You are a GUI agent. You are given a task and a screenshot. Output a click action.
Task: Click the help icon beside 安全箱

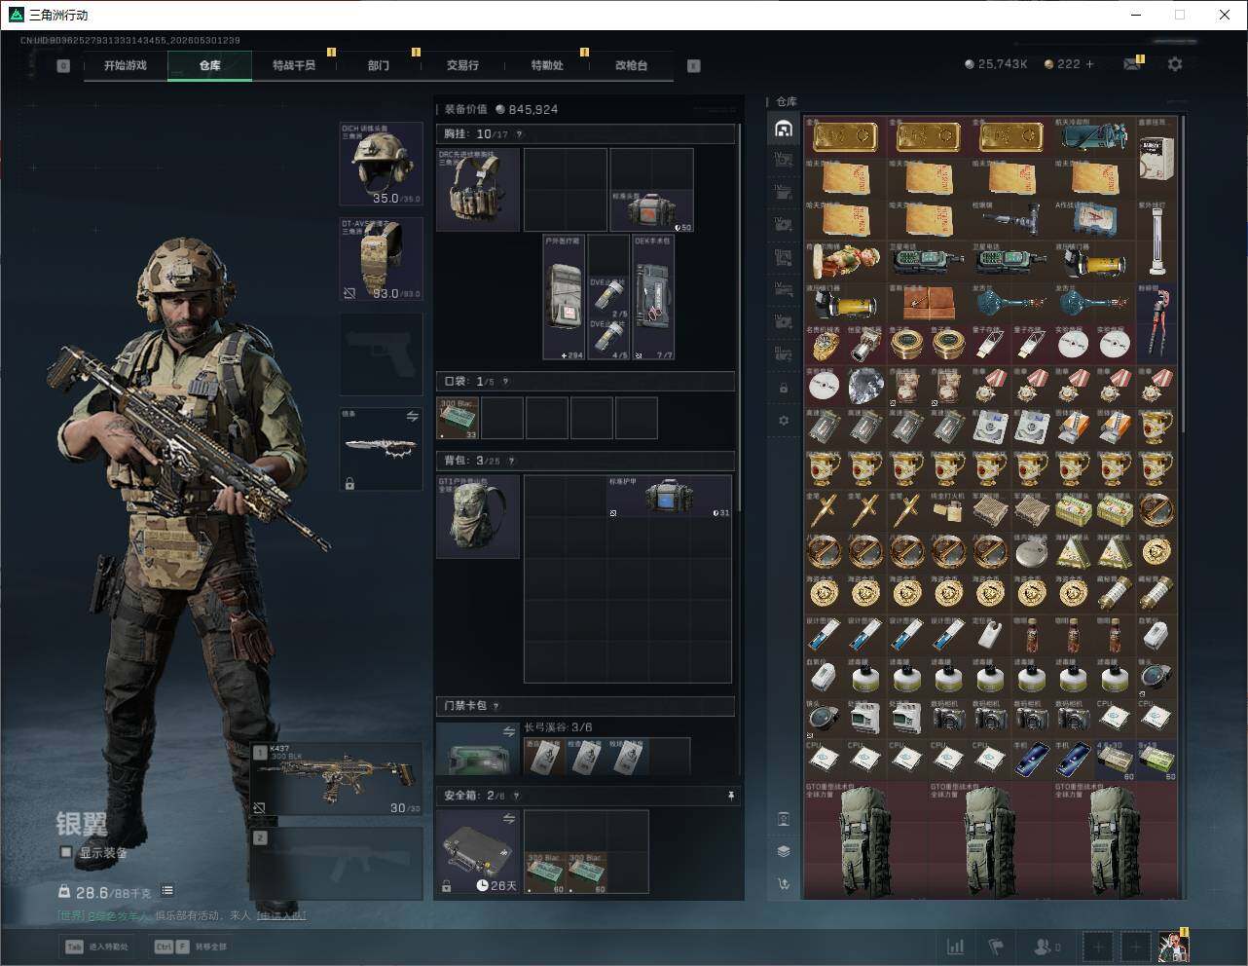pyautogui.click(x=517, y=796)
